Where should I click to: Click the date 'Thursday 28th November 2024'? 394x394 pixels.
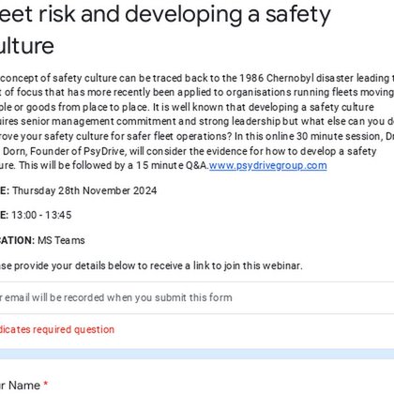pos(84,190)
